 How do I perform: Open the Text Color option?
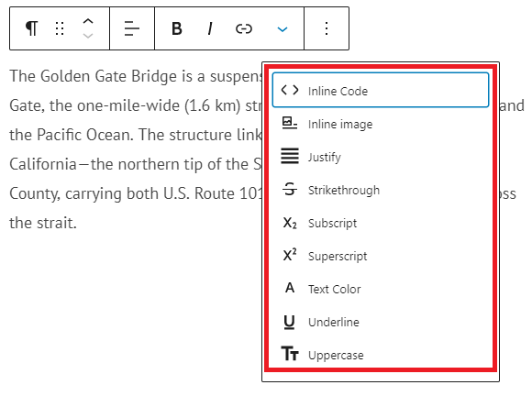tap(381, 289)
